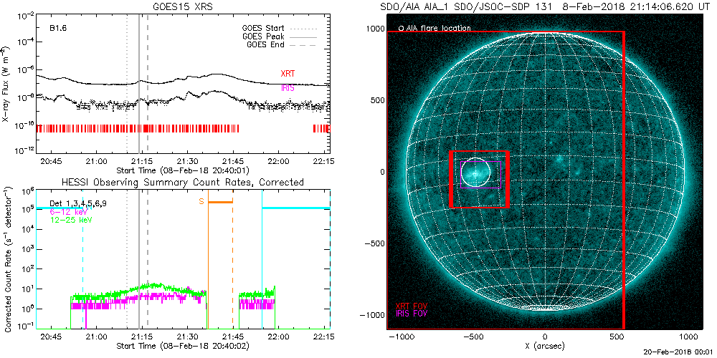The height and width of the screenshot is (358, 717).
Task: Click the red XRT label in GOES plot
Action: 287,74
